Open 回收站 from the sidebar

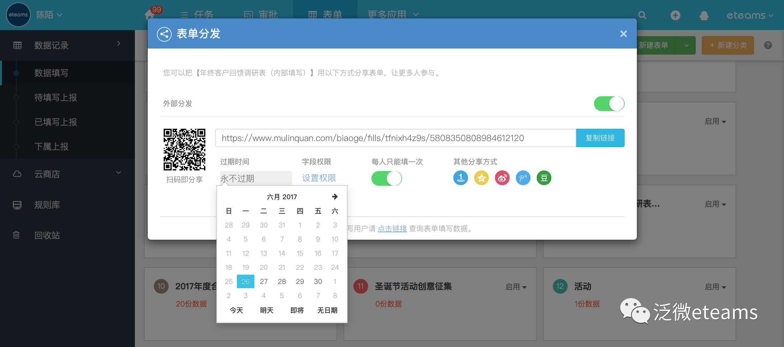pos(47,235)
